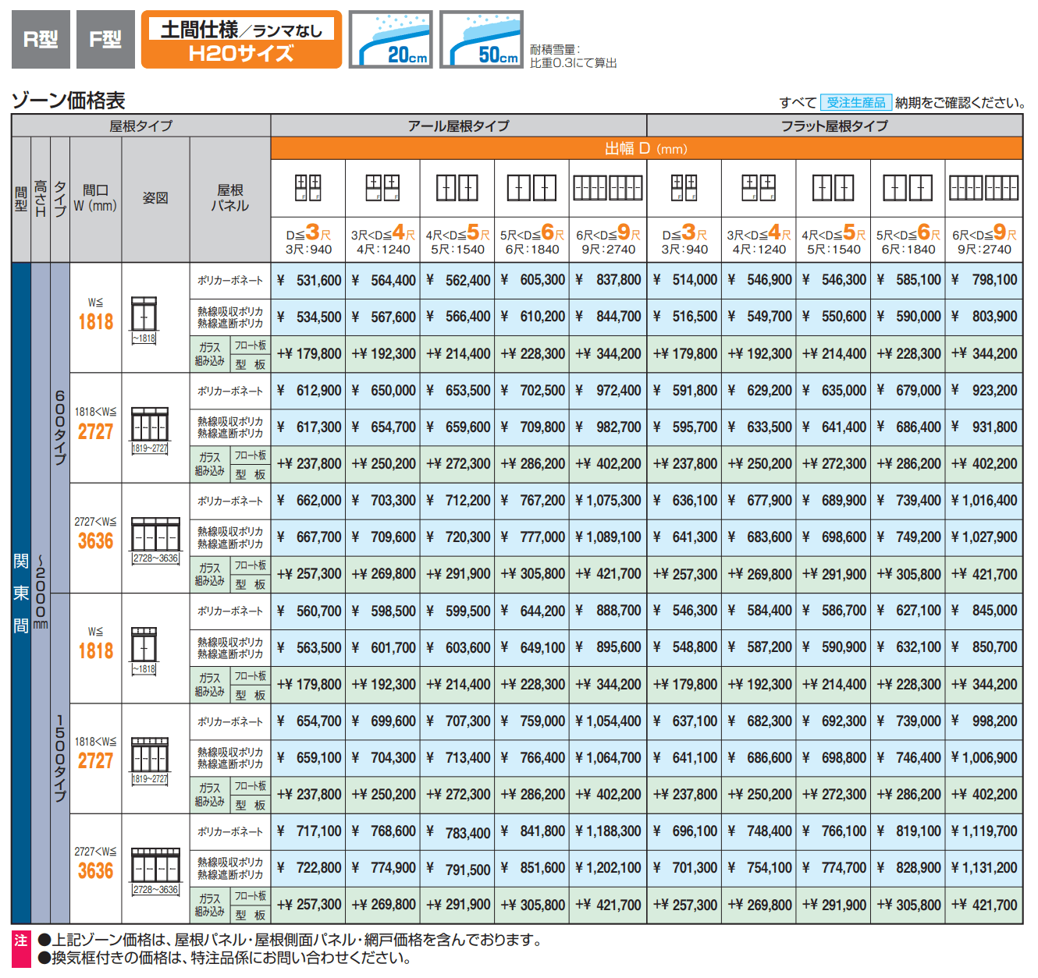Click the 受注生産品 badge
This screenshot has width=1038, height=978.
tap(856, 101)
